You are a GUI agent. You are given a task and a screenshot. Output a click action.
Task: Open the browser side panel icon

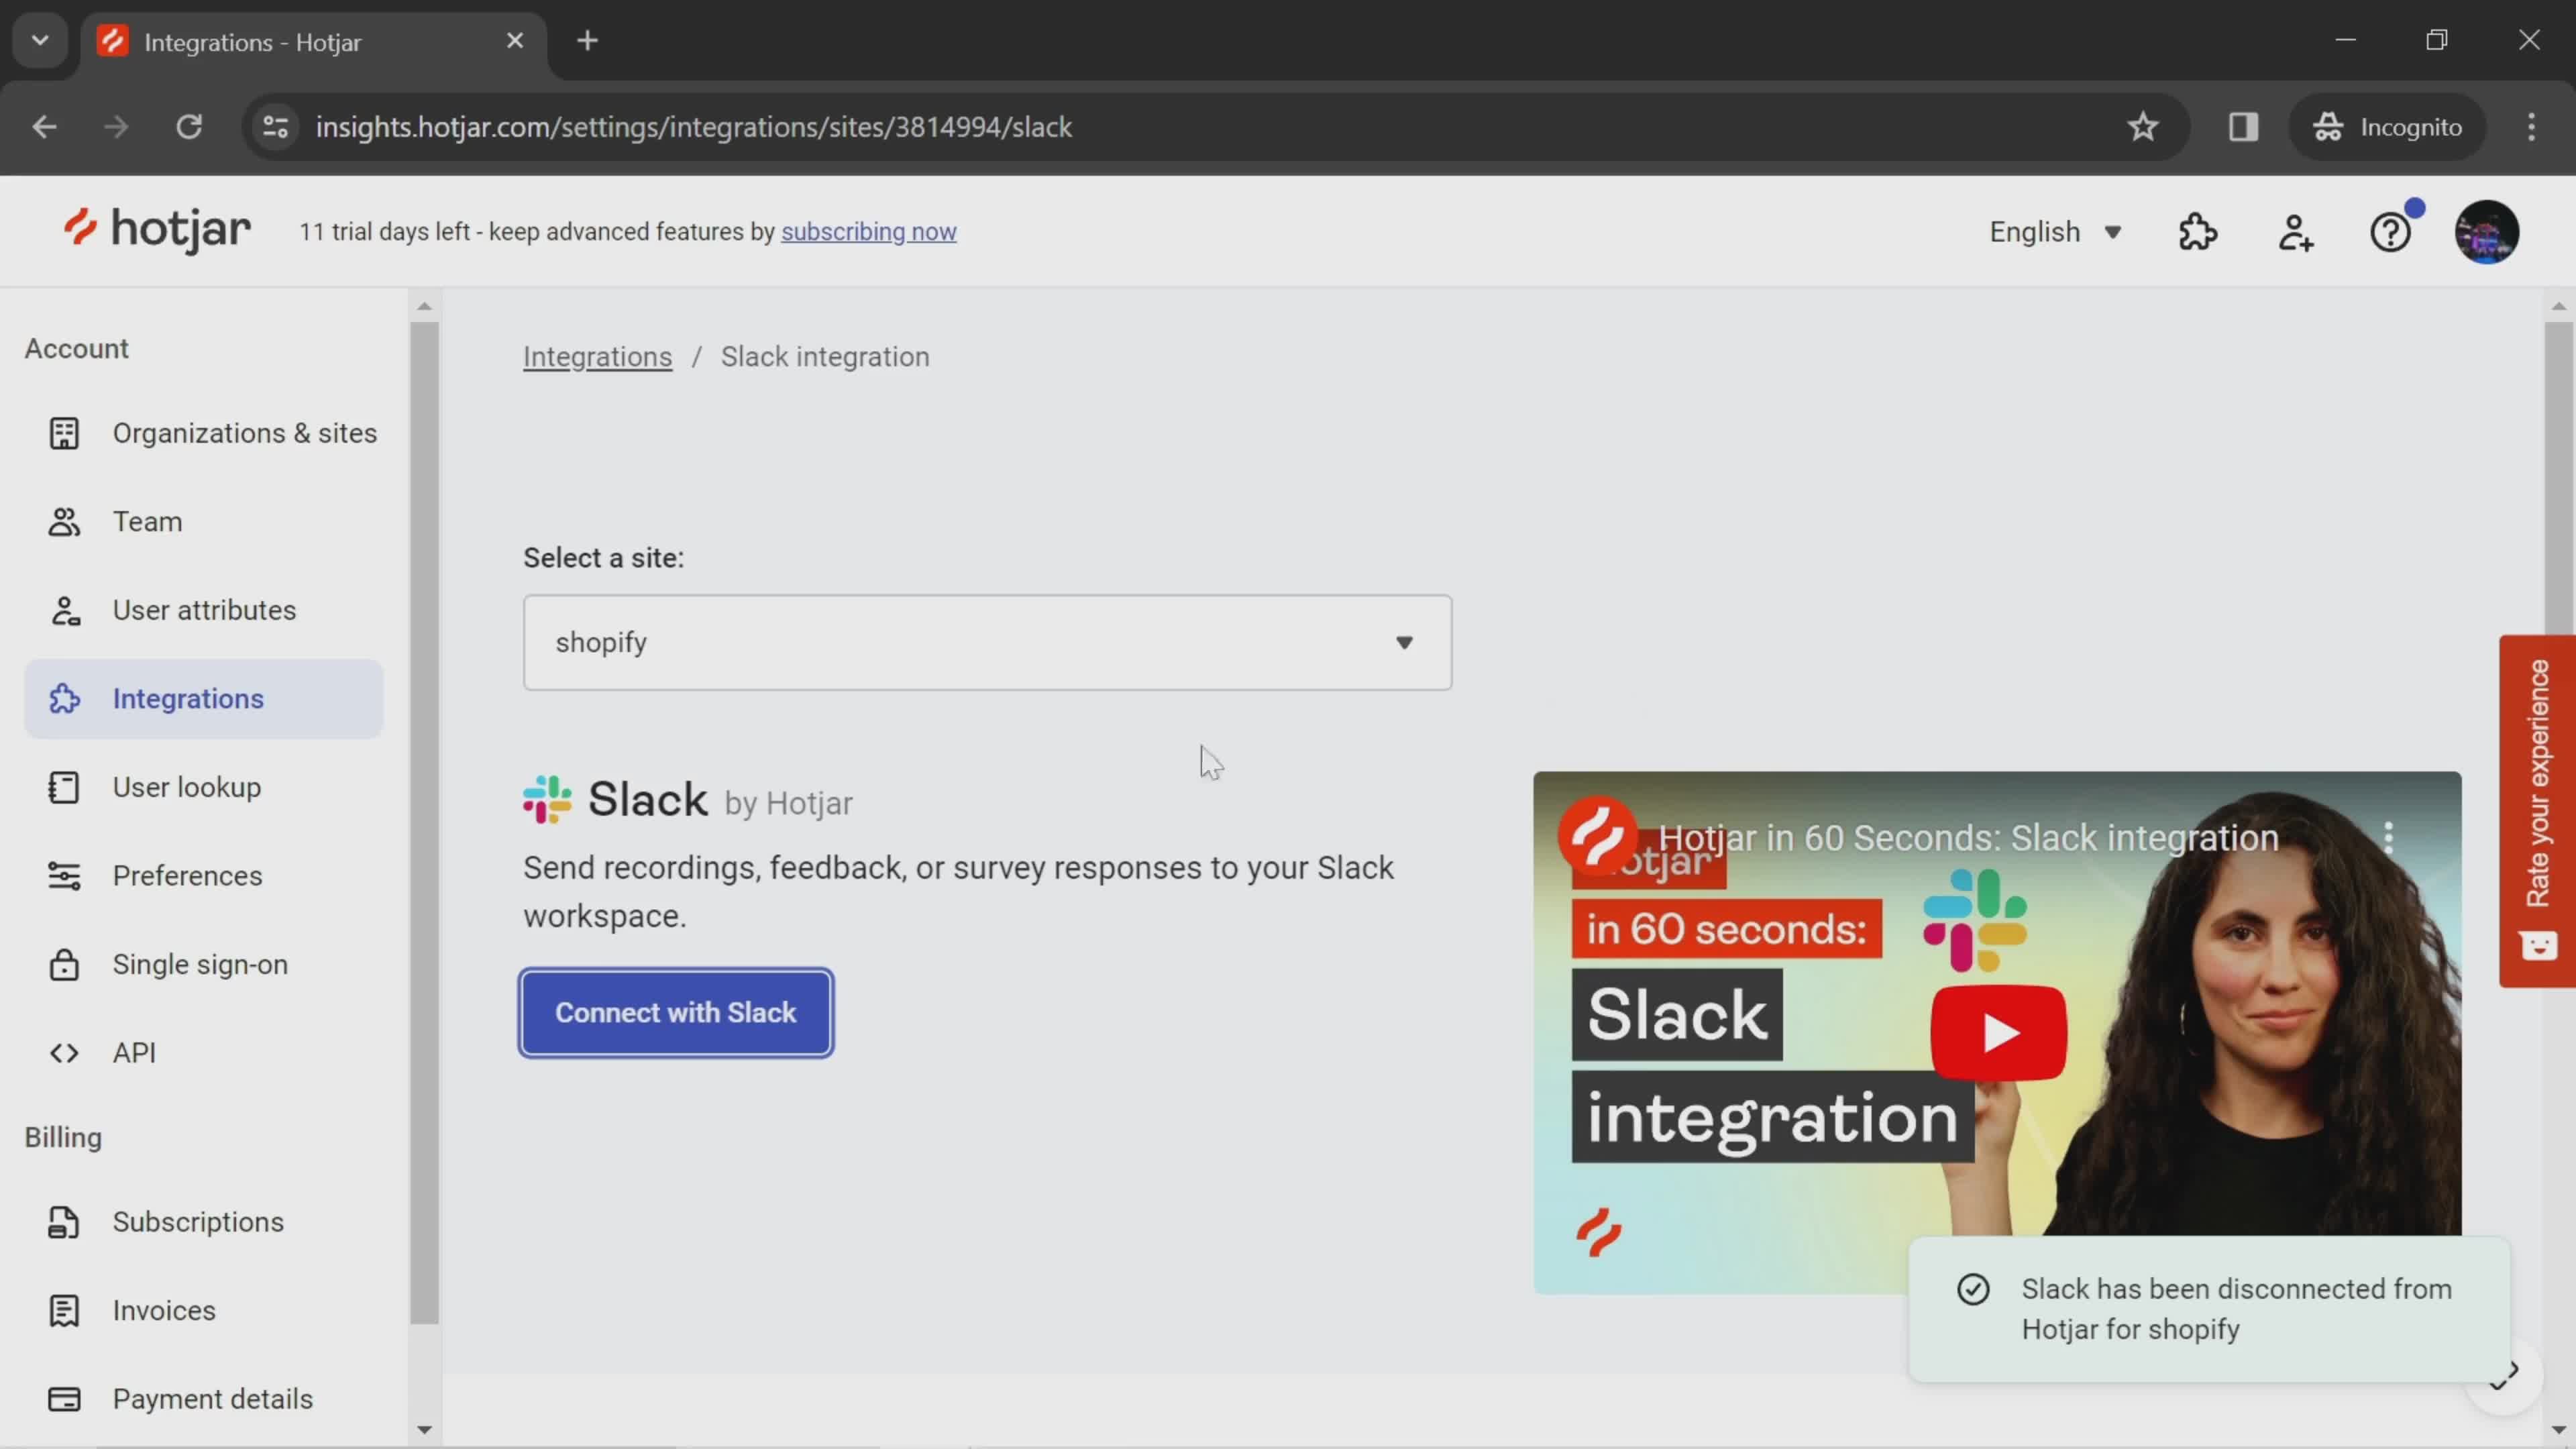tap(2243, 127)
